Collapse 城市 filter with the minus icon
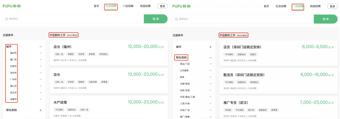 pyautogui.click(x=41, y=47)
